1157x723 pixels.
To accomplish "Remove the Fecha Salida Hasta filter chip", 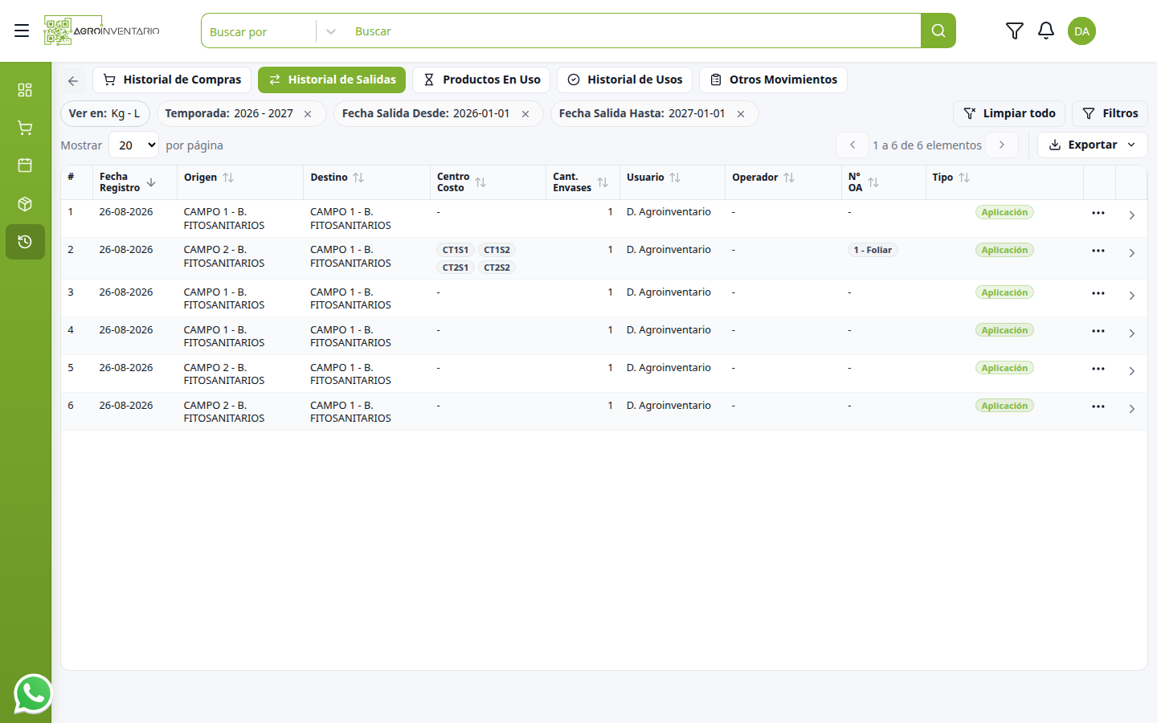I will click(741, 114).
